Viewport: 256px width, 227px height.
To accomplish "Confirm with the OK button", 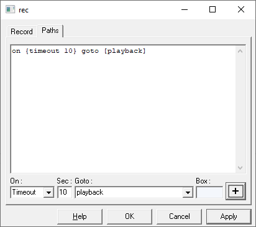I will [129, 216].
